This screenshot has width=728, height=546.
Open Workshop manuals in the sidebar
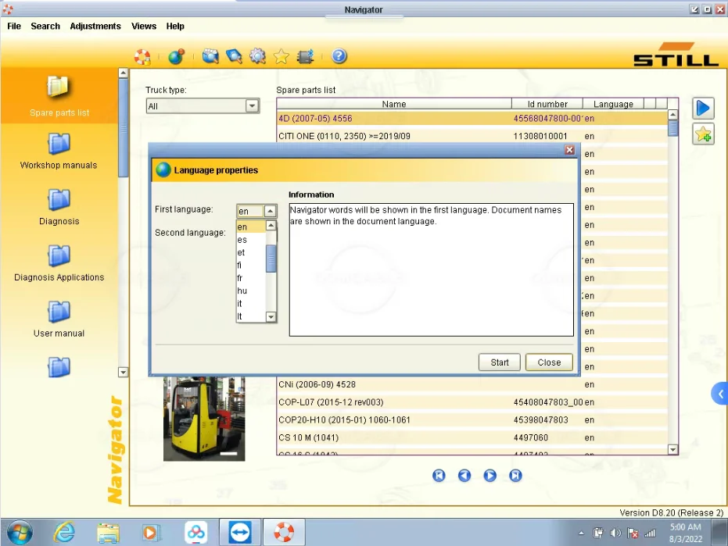(x=59, y=151)
